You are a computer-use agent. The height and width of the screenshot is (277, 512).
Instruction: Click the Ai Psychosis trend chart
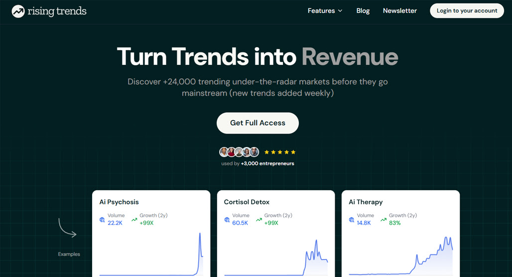(151, 254)
